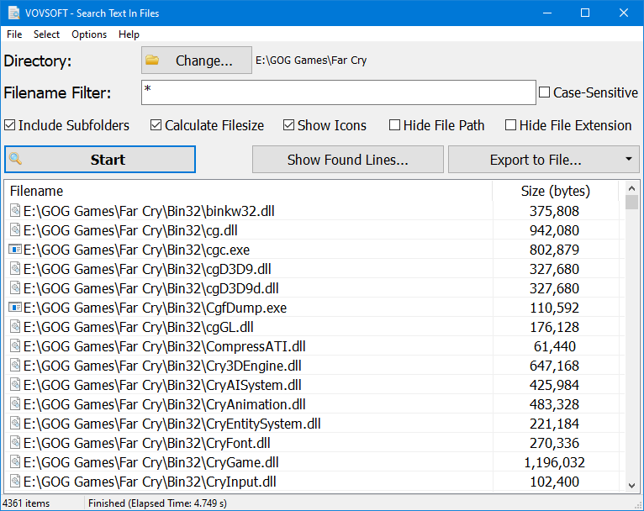The width and height of the screenshot is (644, 511).
Task: Click the file icon beside binkw32.dll
Action: coord(15,211)
